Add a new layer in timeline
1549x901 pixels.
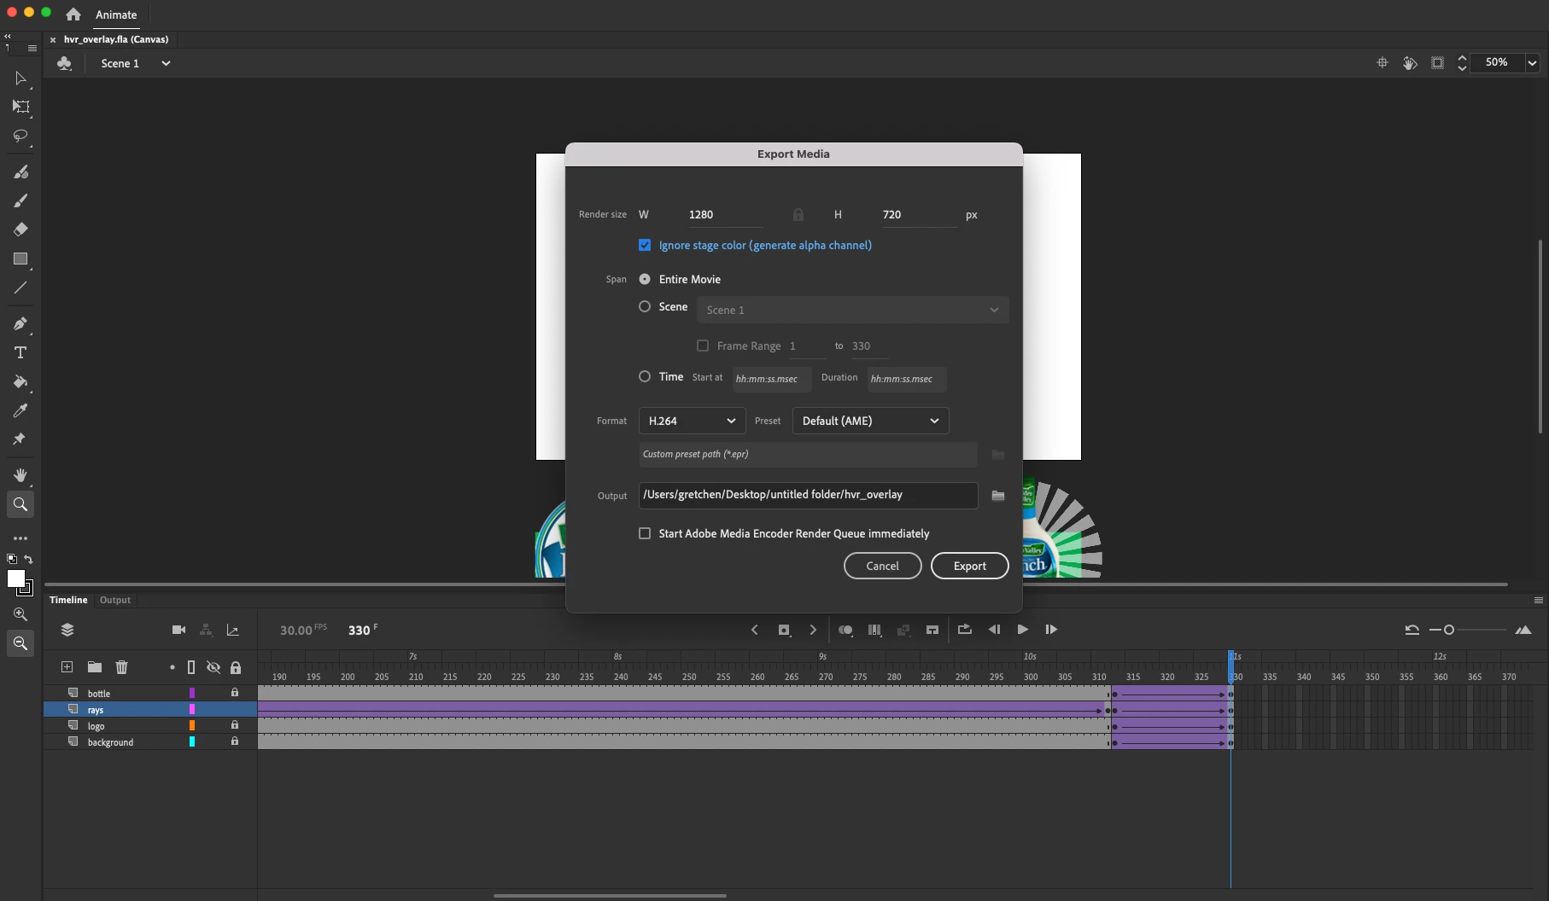pos(67,667)
